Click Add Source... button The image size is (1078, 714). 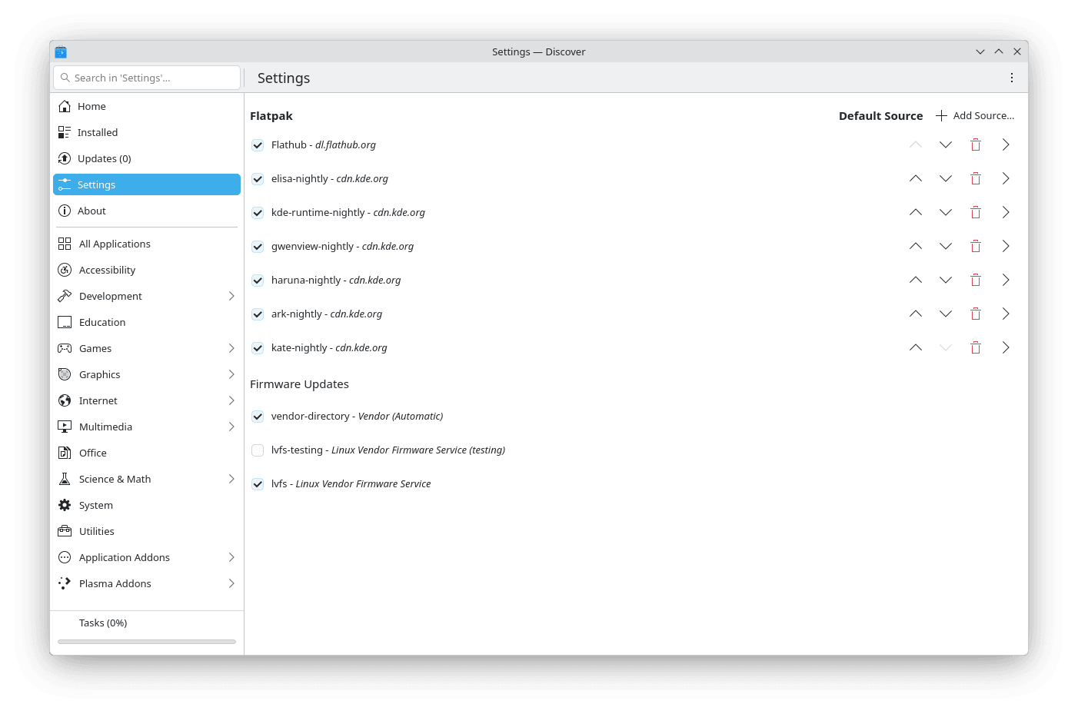pyautogui.click(x=975, y=115)
